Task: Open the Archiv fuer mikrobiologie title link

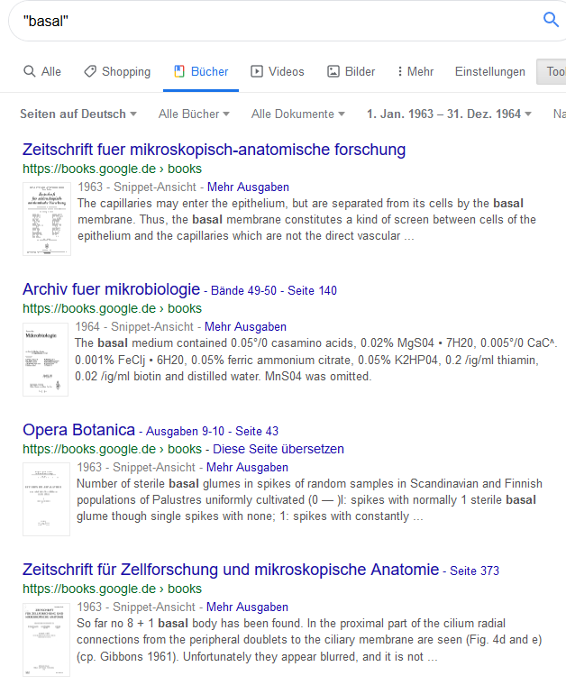Action: 111,289
